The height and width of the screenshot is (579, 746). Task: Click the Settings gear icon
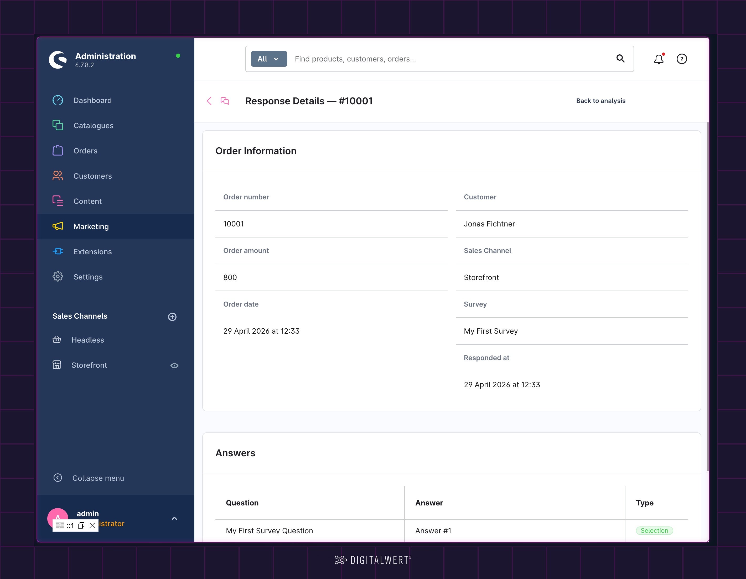point(58,277)
